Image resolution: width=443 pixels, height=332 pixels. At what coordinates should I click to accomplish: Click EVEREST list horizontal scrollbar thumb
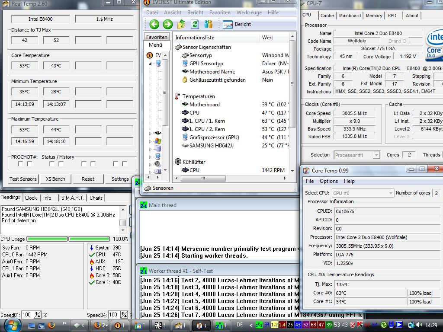(203, 179)
